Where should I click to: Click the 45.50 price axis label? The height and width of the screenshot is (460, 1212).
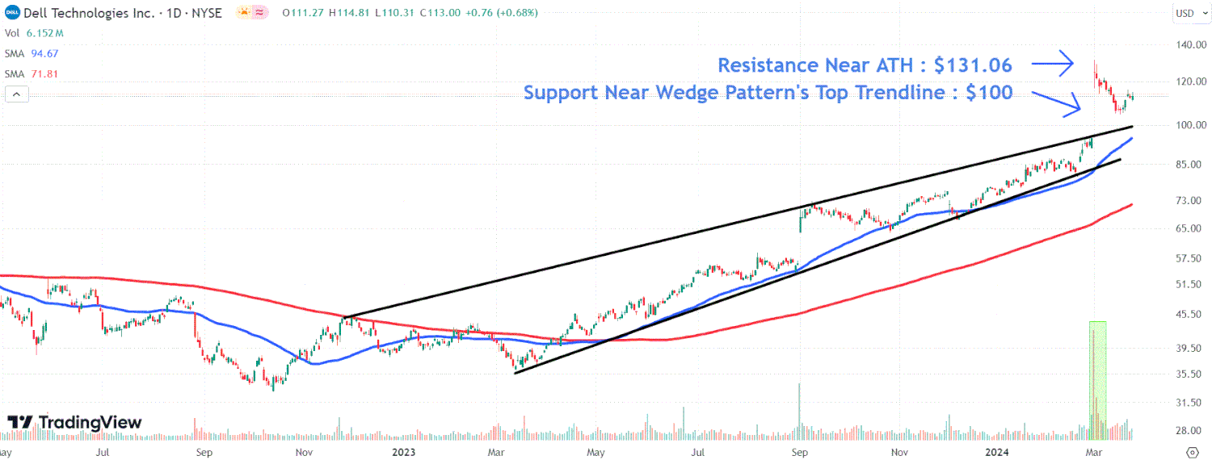click(1189, 315)
